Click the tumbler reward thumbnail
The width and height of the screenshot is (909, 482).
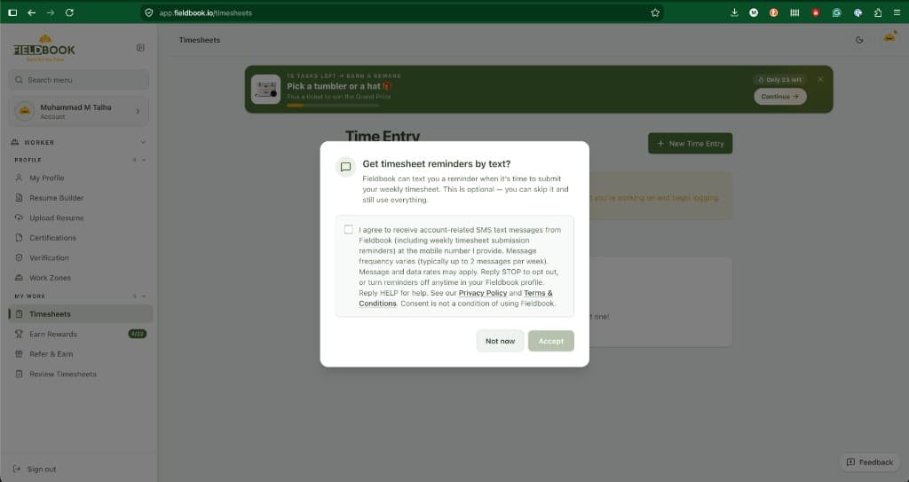point(265,90)
